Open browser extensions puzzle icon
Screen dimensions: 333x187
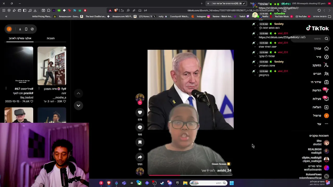point(49,10)
